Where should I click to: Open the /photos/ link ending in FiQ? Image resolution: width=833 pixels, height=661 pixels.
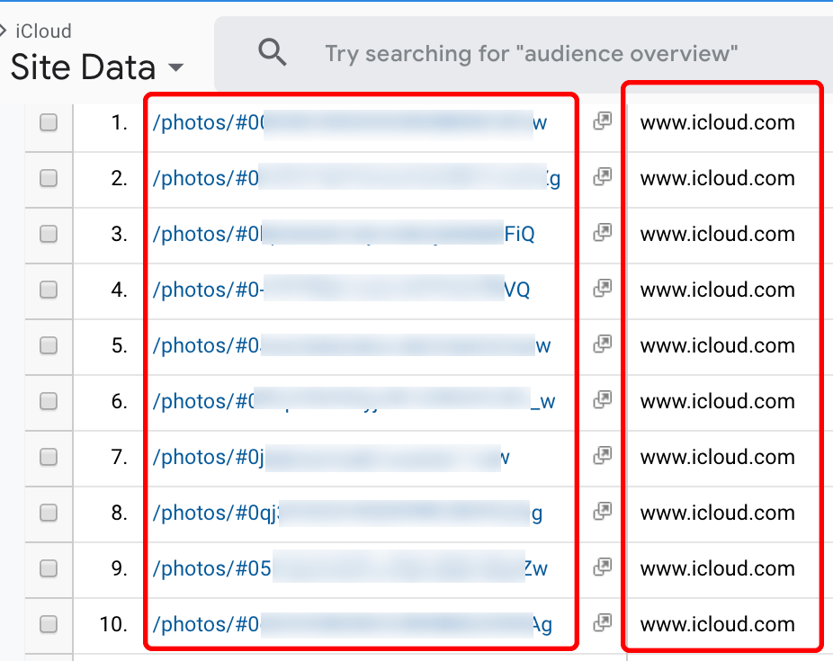[x=344, y=235]
